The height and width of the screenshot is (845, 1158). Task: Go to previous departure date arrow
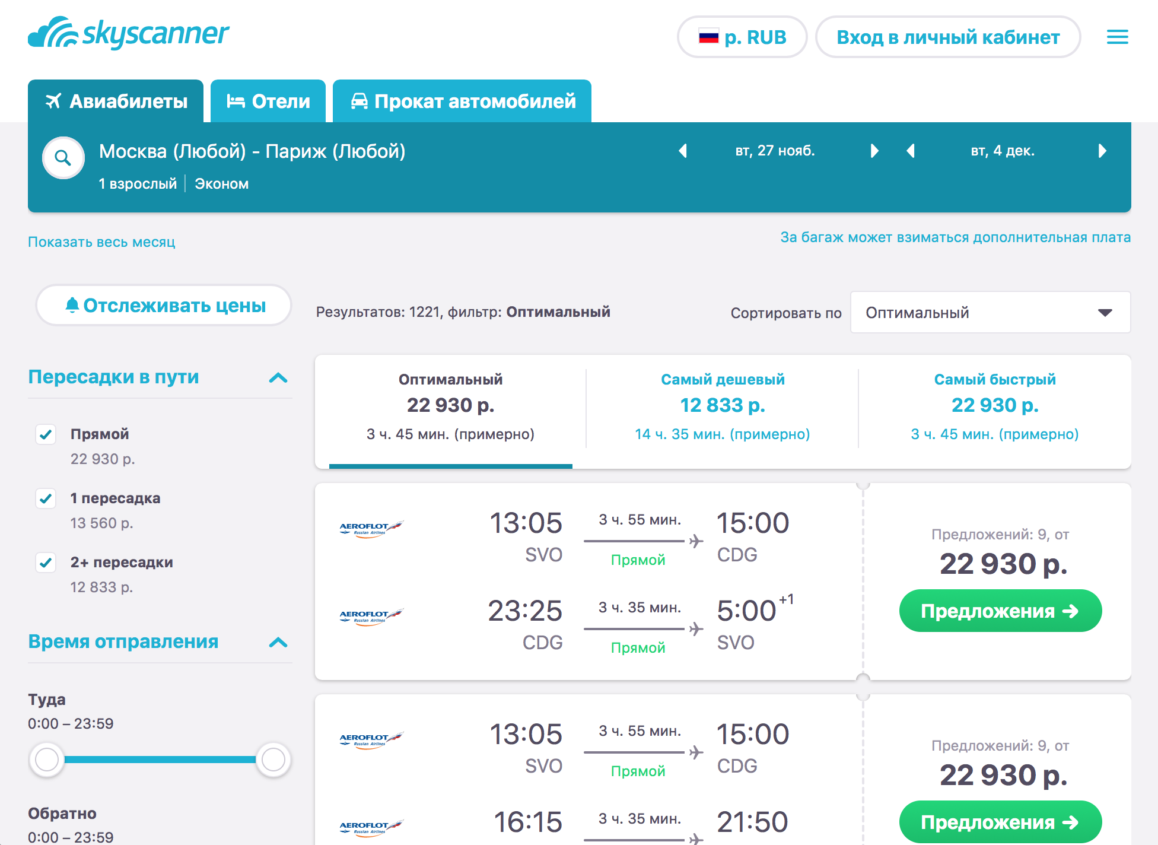683,151
